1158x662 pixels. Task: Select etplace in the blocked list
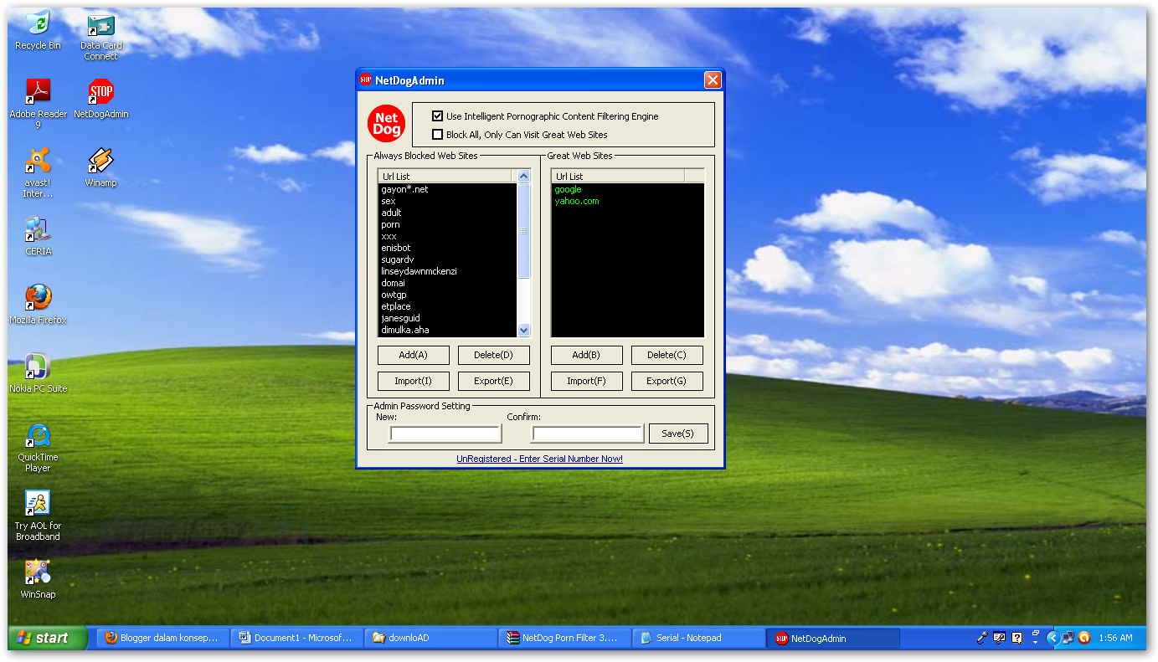396,306
